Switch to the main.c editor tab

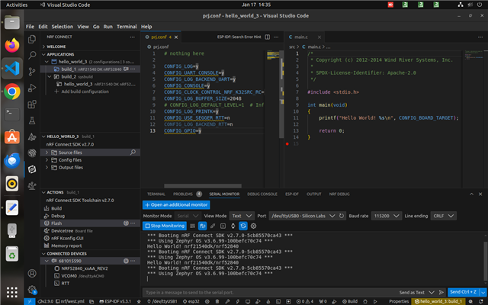[304, 37]
